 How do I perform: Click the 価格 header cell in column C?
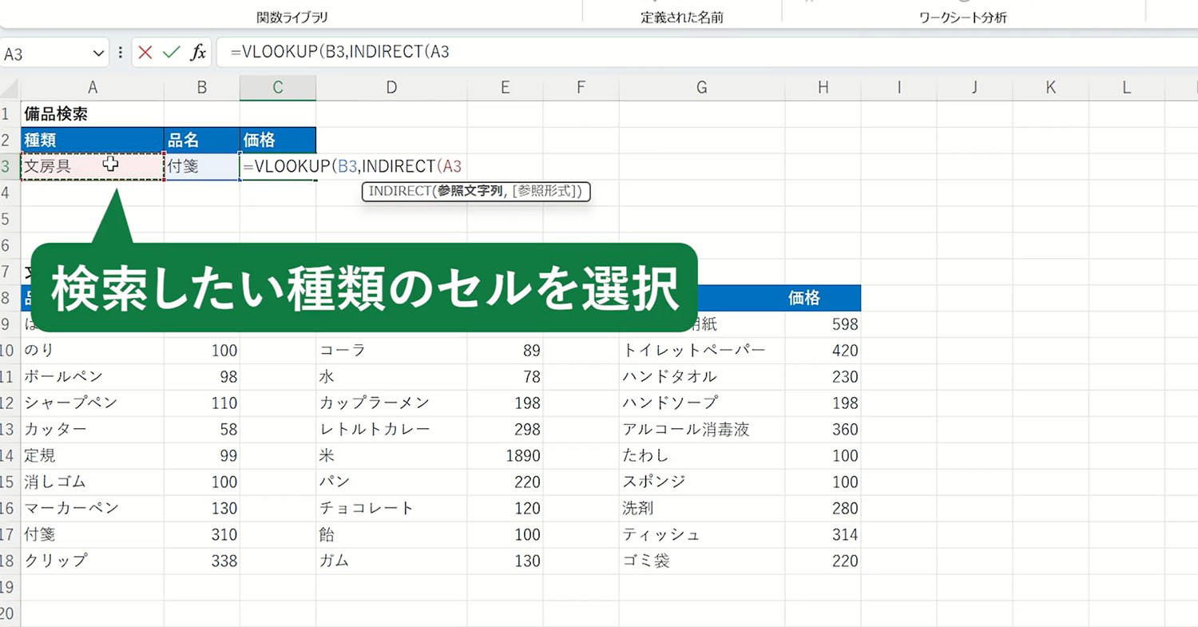pos(278,140)
